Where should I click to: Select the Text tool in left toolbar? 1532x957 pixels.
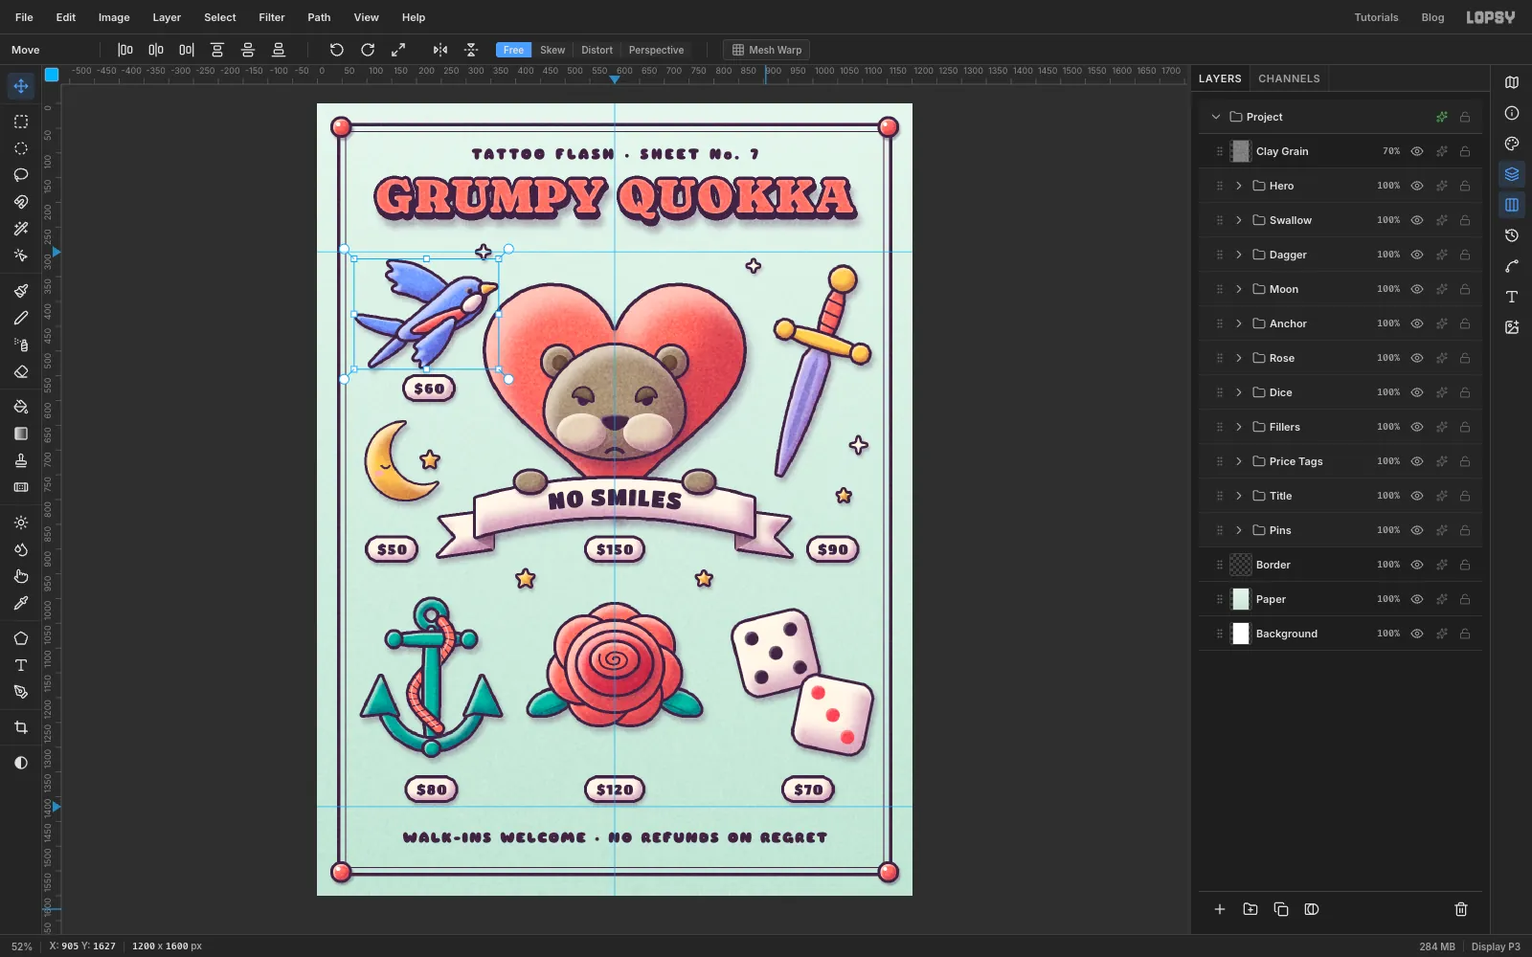[x=21, y=665]
